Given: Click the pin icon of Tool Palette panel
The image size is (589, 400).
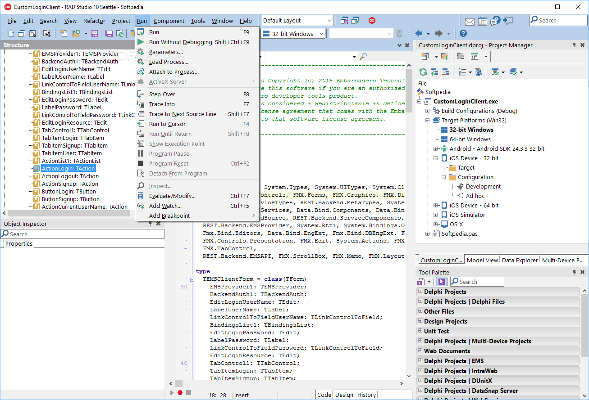Looking at the screenshot, I should pos(574,272).
